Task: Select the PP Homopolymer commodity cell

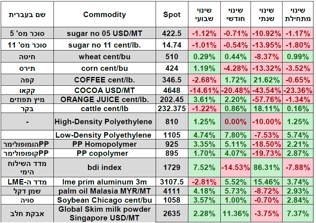Action: (104, 144)
